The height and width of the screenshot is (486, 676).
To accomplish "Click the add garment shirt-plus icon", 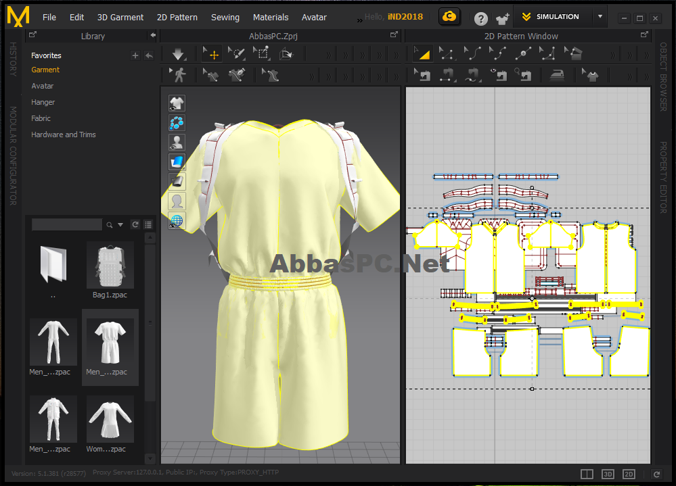I will pyautogui.click(x=503, y=18).
